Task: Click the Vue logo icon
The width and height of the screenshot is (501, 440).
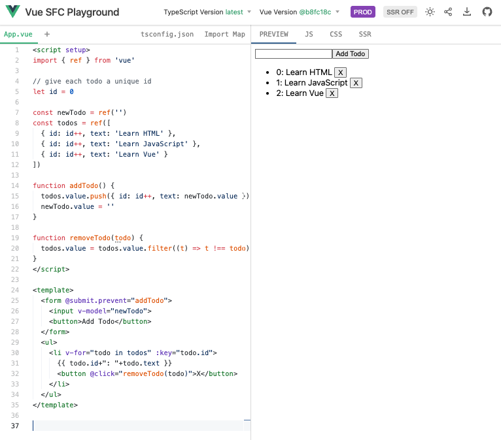Action: 13,12
